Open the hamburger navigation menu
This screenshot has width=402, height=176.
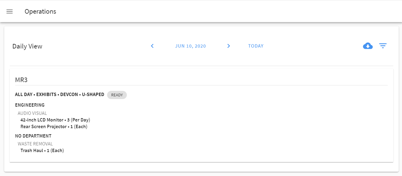pos(10,12)
